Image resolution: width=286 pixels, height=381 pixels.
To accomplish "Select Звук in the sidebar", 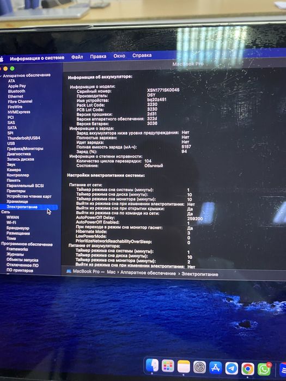I will pos(11,165).
